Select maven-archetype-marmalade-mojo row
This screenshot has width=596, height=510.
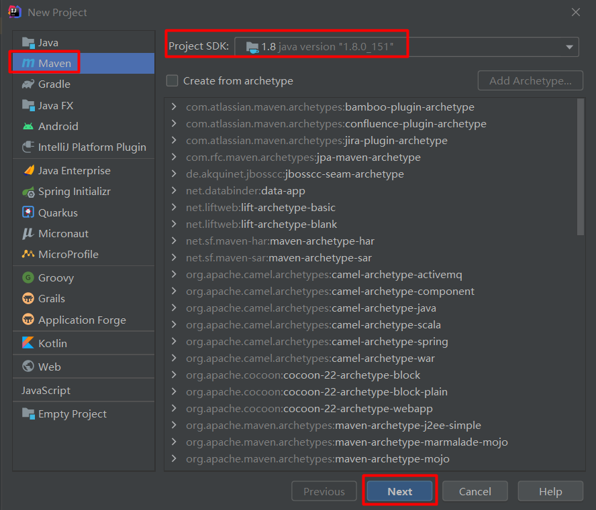pos(370,442)
